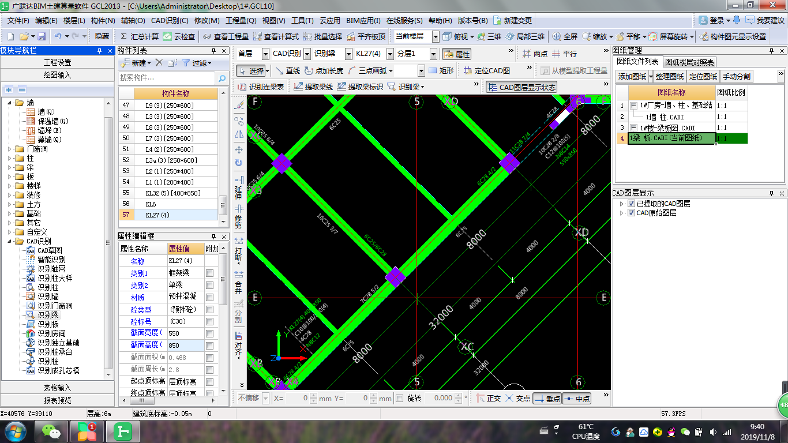This screenshot has width=788, height=443.
Task: Expand the 门窗洞 tree node
Action: 10,149
